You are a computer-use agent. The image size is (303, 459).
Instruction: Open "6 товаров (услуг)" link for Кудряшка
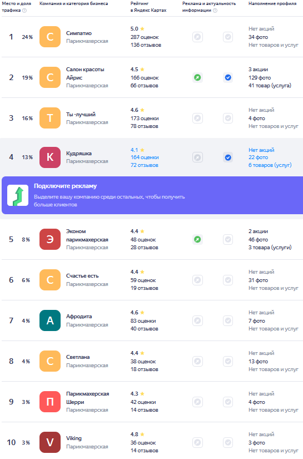tap(270, 165)
